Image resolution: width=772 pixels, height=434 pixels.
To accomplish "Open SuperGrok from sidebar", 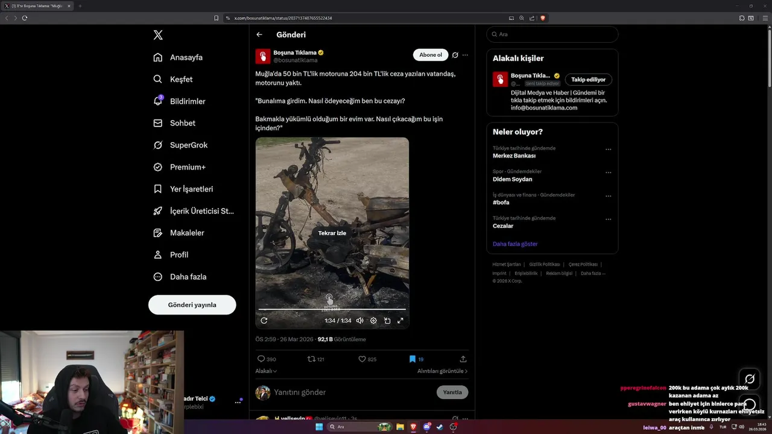I will (180, 145).
